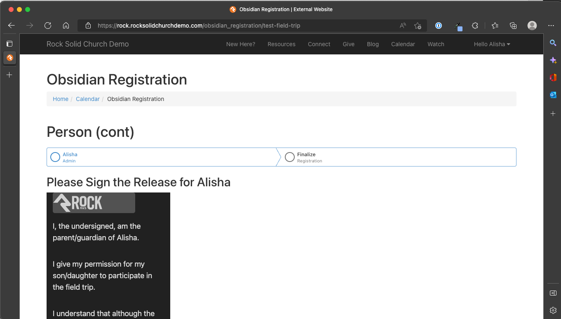Open sidebar settings gear
Viewport: 561px width, 319px height.
(x=553, y=310)
